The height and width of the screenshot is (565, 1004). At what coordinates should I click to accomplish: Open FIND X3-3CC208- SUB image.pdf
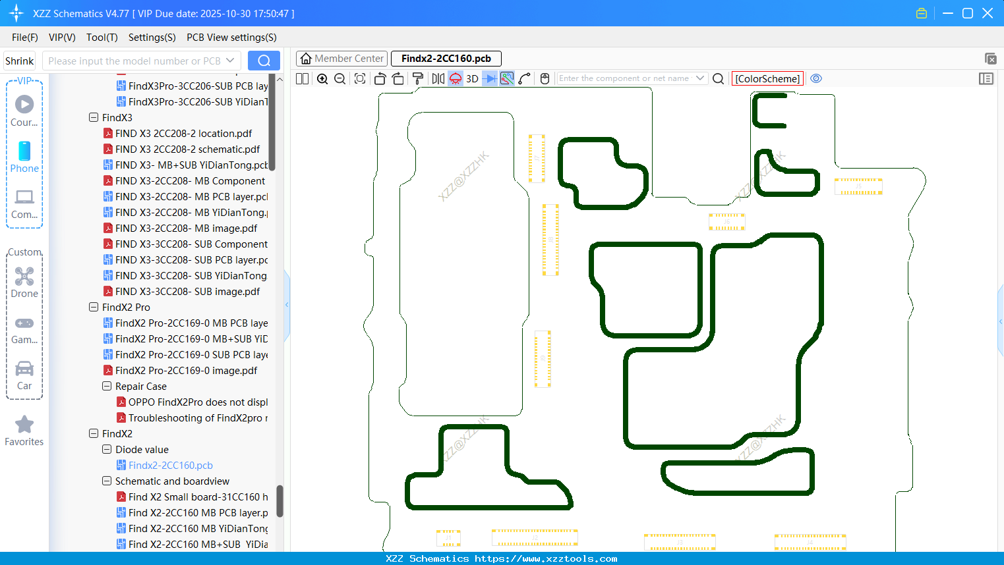click(187, 292)
